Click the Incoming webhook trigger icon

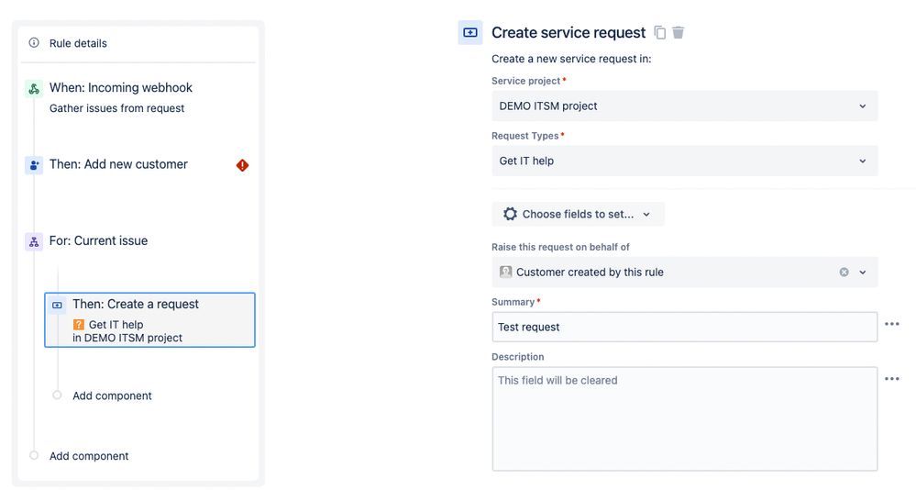[x=34, y=89]
